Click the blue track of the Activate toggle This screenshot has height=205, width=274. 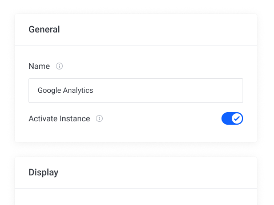pyautogui.click(x=227, y=118)
